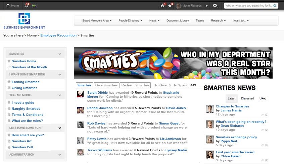Open I need a guide link

point(23,103)
